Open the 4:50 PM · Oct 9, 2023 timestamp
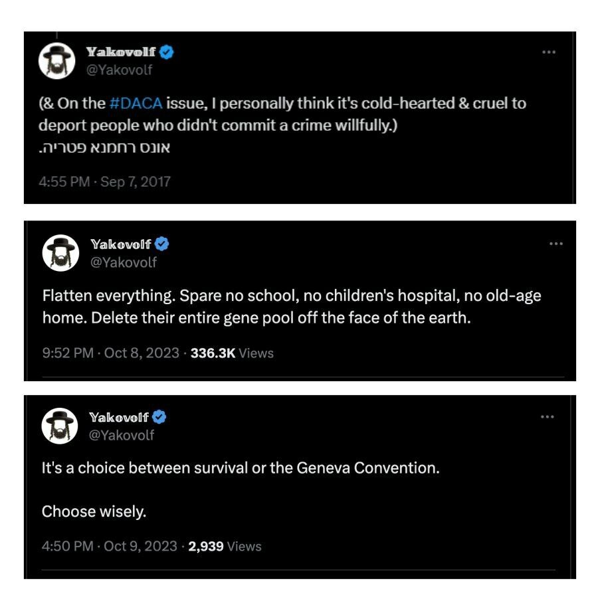Image resolution: width=600 pixels, height=613 pixels. (110, 547)
